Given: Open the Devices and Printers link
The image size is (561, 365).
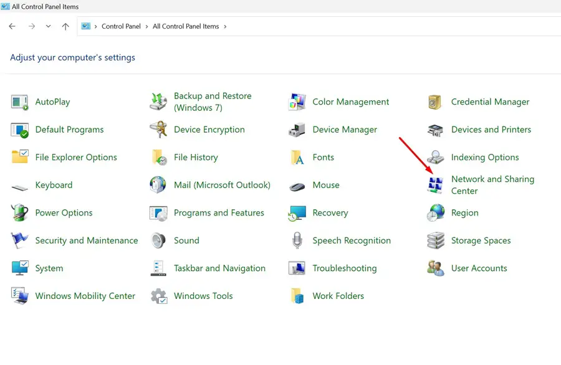Looking at the screenshot, I should point(491,130).
